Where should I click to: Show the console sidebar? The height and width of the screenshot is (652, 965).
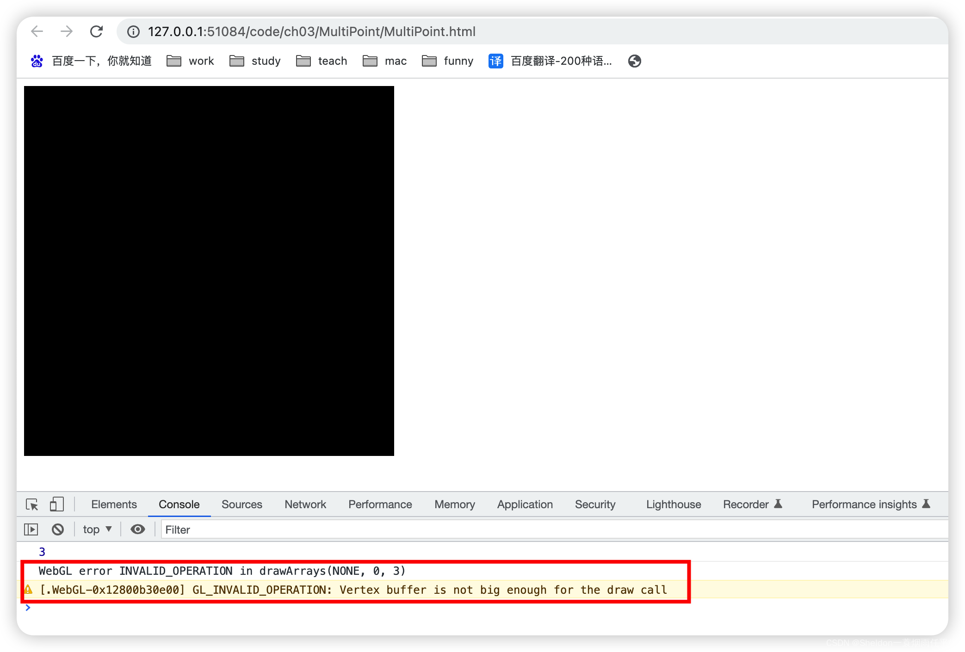tap(31, 529)
